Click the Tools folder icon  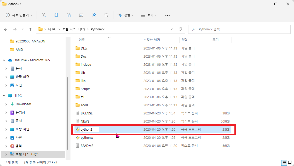tap(77, 105)
